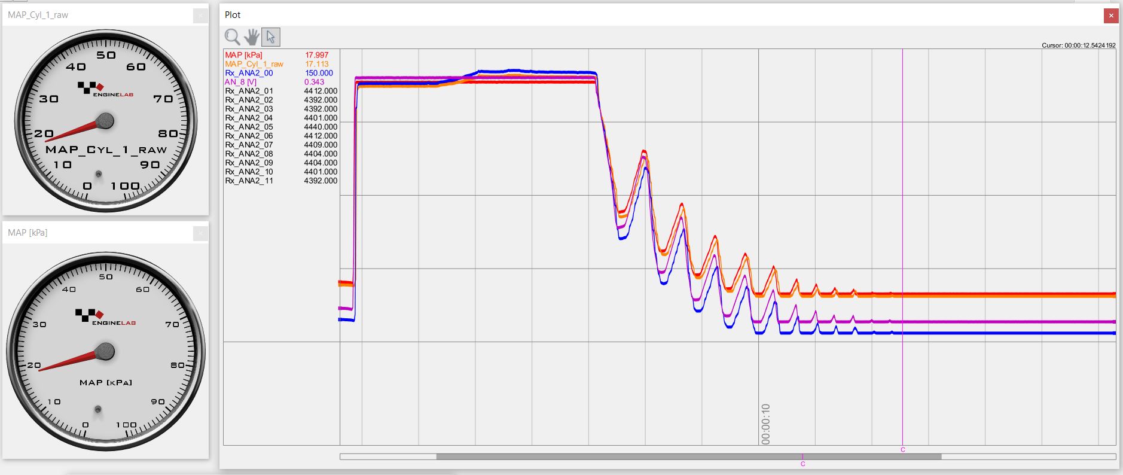Select Rx_ANA2_05 channel in legend
The height and width of the screenshot is (475, 1123).
(x=249, y=127)
